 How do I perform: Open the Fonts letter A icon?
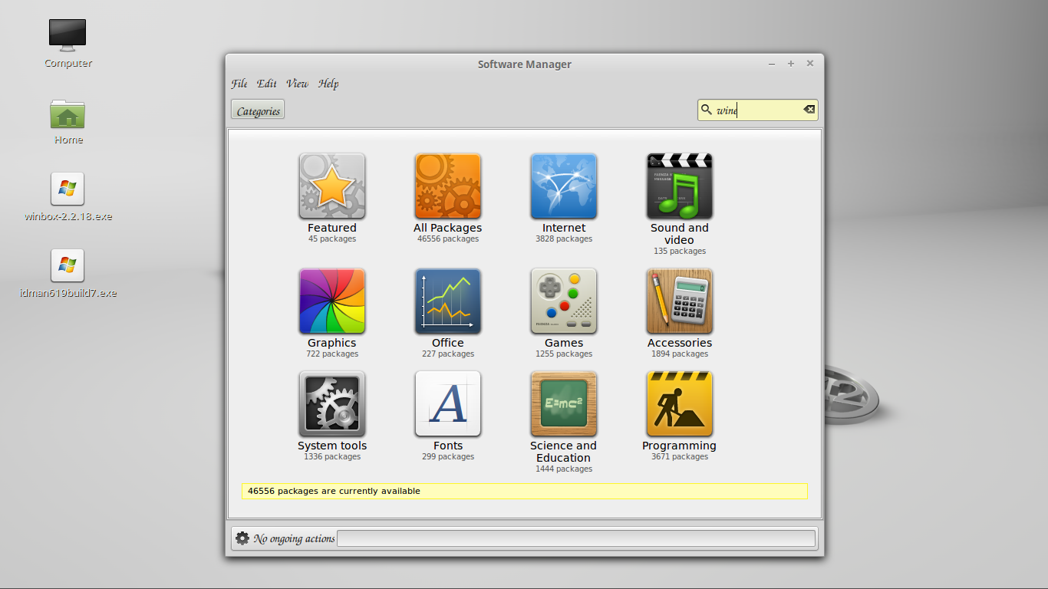(x=448, y=404)
